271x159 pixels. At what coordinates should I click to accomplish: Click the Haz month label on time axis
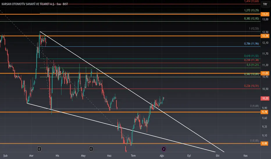click(109, 156)
